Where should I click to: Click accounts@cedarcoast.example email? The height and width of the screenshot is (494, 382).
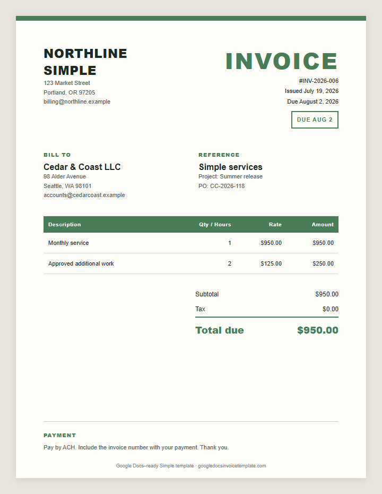(84, 195)
